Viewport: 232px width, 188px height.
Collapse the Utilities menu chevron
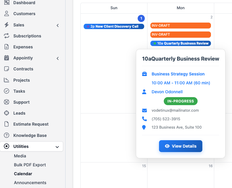(57, 147)
